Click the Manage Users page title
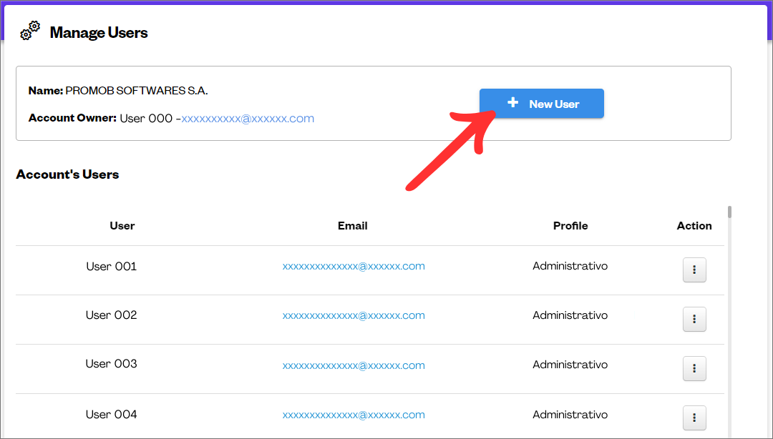 pyautogui.click(x=99, y=33)
